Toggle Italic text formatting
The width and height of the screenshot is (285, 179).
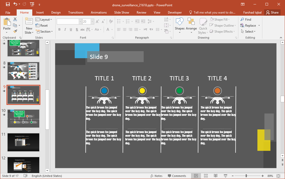point(65,29)
